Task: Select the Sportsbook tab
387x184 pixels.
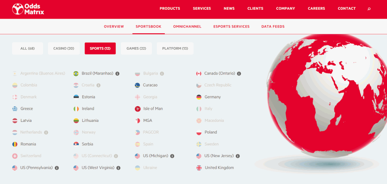Action: [x=148, y=27]
